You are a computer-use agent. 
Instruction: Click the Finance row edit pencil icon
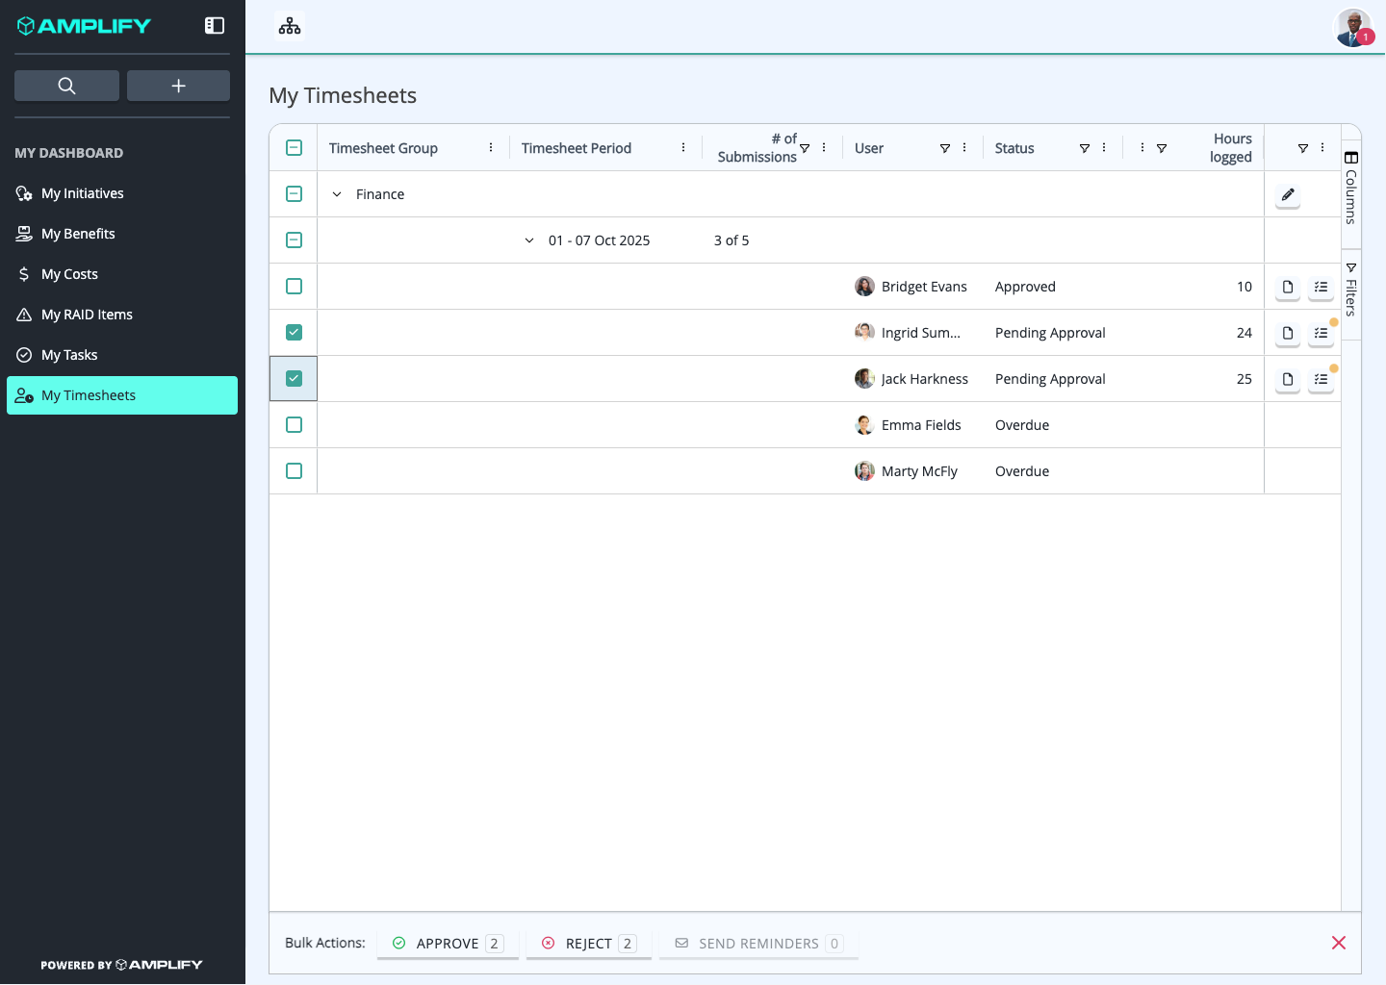1288,194
